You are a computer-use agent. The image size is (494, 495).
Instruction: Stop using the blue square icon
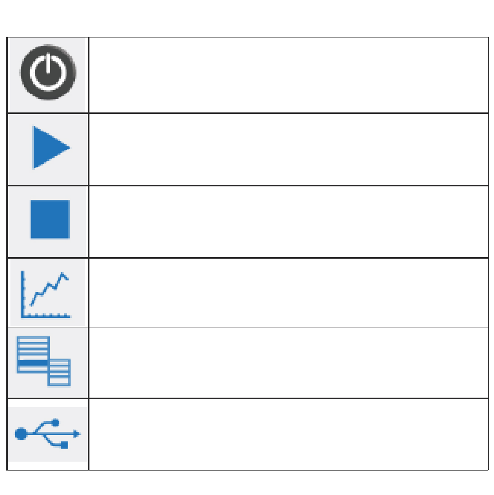(50, 220)
